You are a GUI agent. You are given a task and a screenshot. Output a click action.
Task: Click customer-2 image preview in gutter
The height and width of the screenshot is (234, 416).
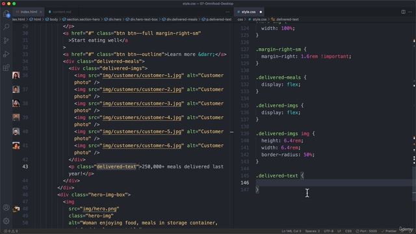click(16, 89)
